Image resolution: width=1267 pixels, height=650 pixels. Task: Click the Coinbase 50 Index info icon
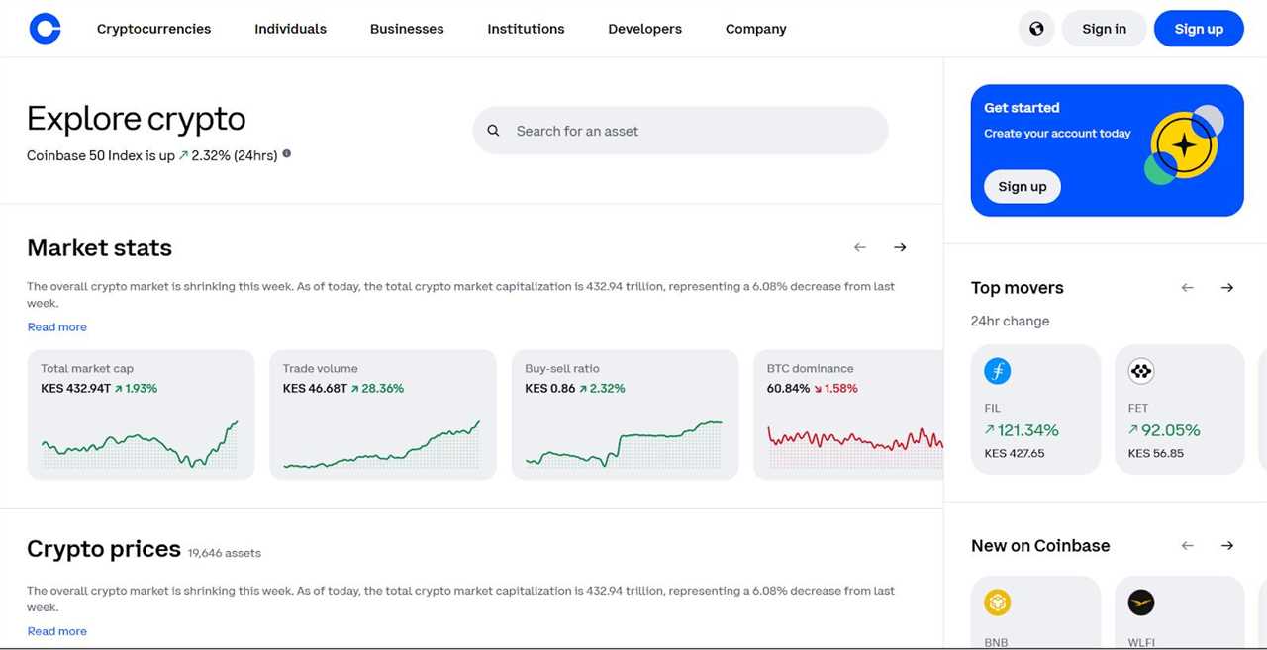tap(286, 153)
